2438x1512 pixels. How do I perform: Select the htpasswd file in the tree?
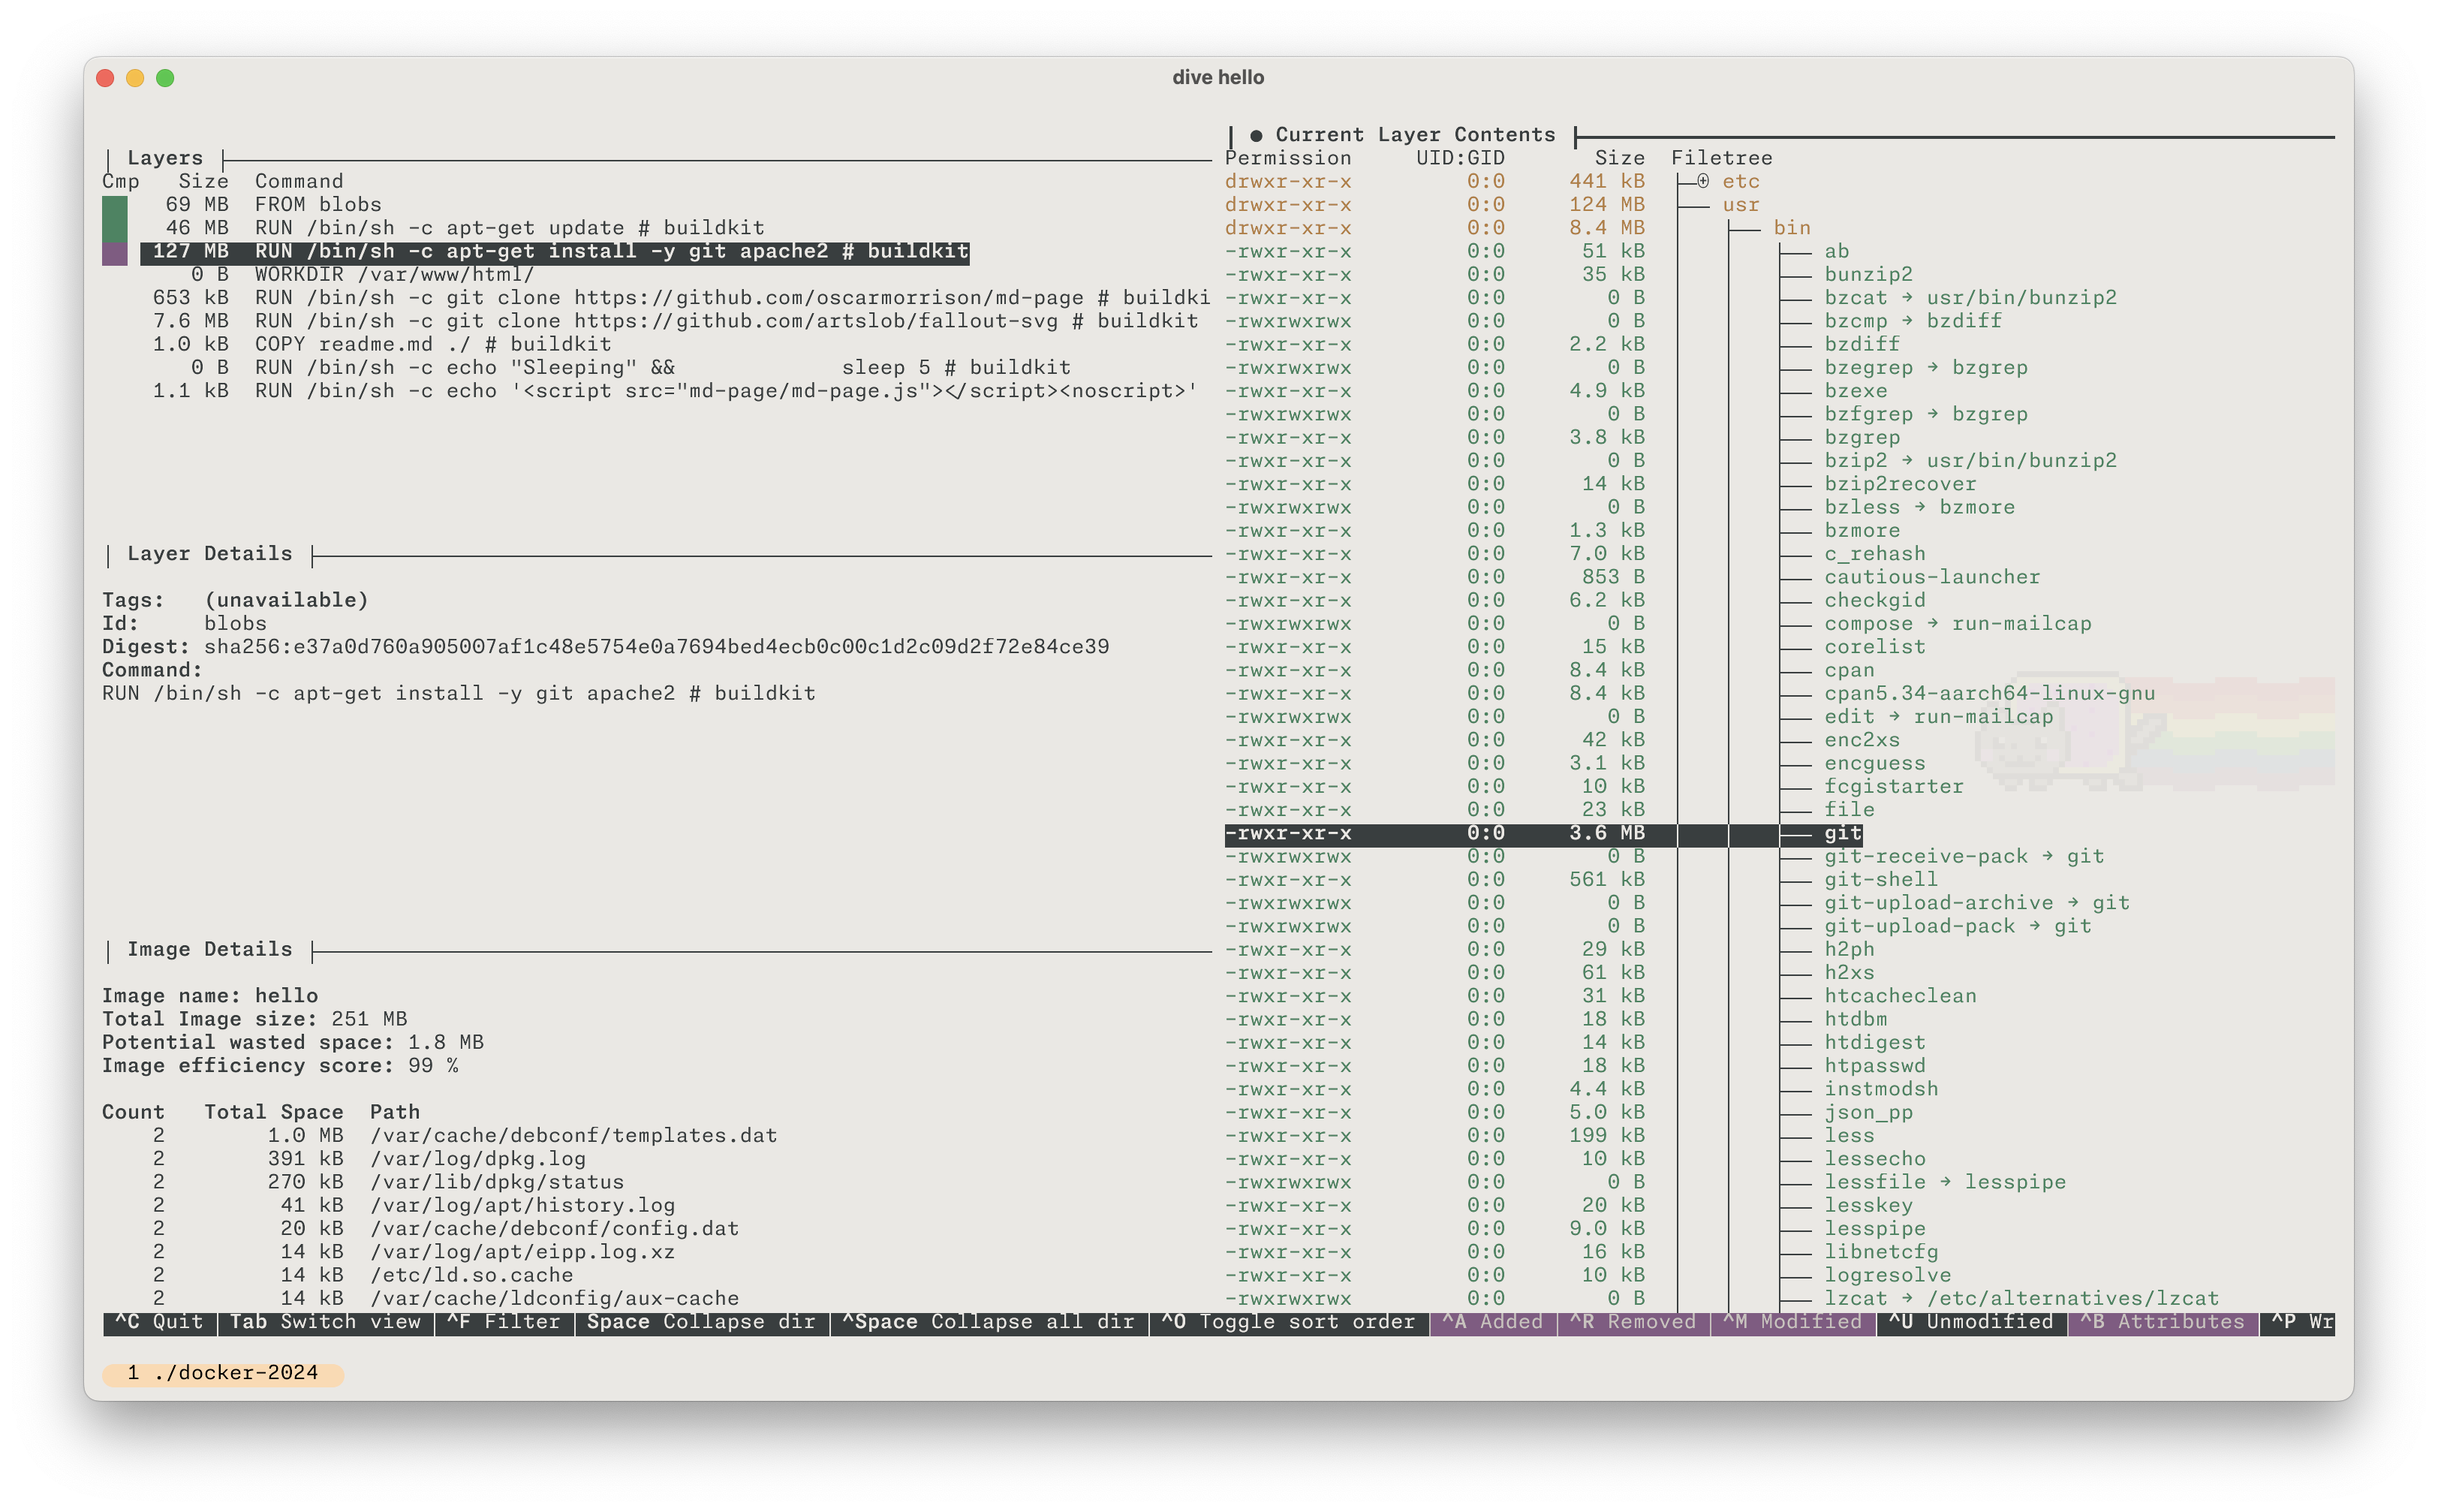1874,1065
